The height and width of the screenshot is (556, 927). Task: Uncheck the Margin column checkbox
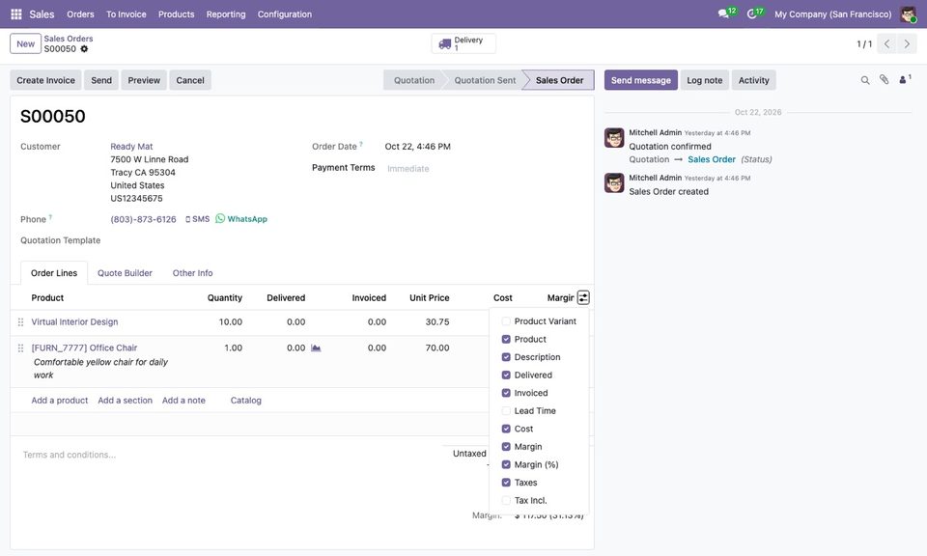pyautogui.click(x=506, y=447)
